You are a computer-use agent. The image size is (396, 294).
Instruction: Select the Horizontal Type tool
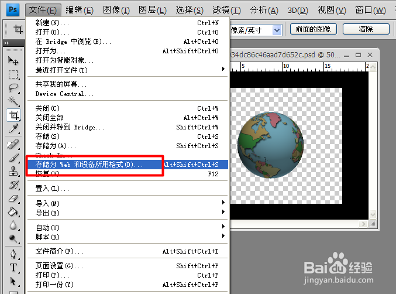click(13, 268)
